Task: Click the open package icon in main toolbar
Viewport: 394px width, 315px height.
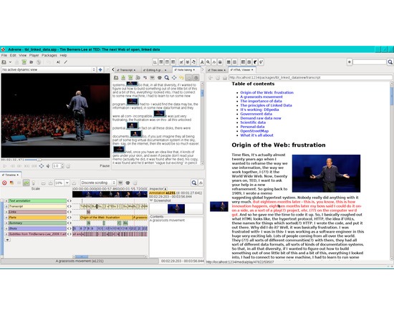Action: point(4,62)
